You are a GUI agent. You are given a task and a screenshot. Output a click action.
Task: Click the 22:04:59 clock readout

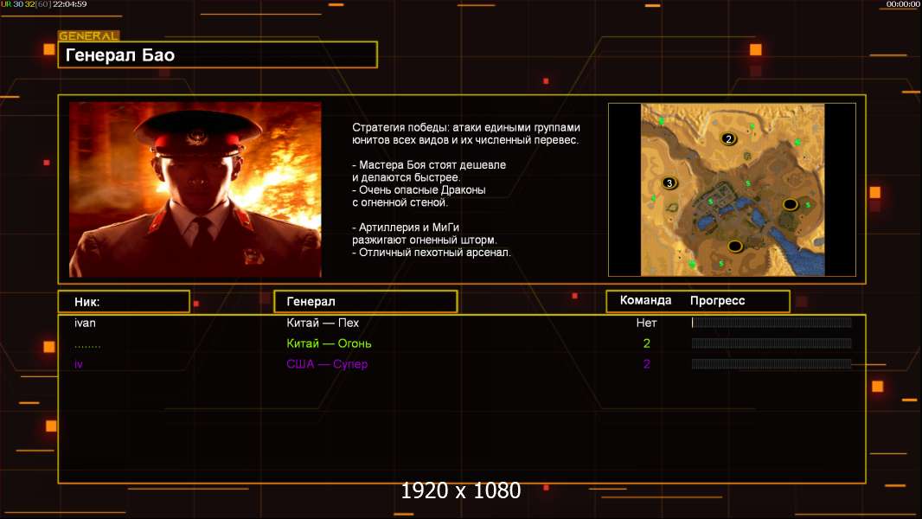point(69,4)
